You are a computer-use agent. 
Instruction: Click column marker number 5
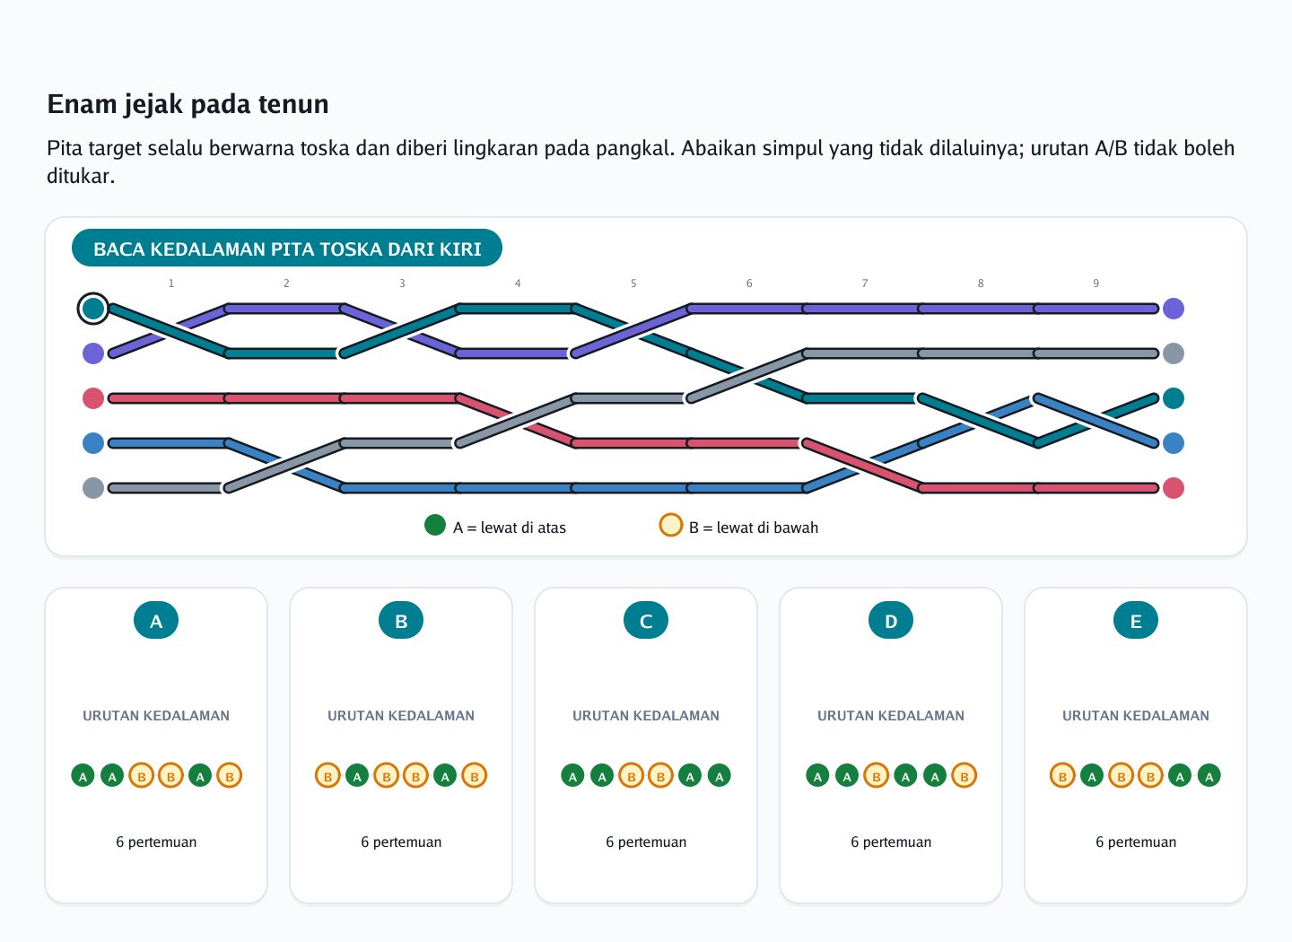click(x=633, y=283)
